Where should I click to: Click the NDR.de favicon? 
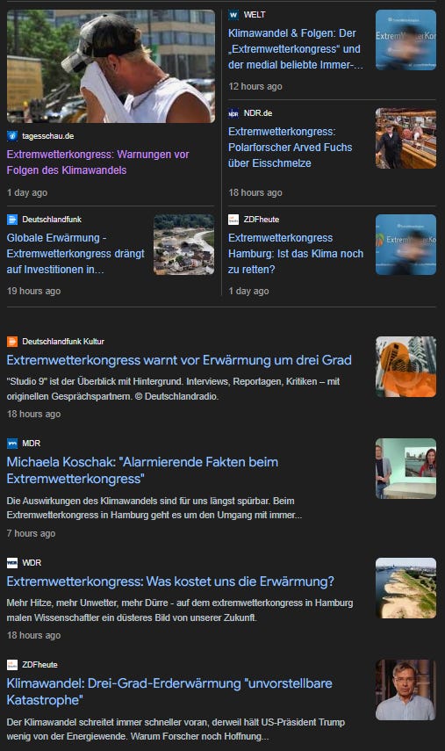pyautogui.click(x=233, y=113)
